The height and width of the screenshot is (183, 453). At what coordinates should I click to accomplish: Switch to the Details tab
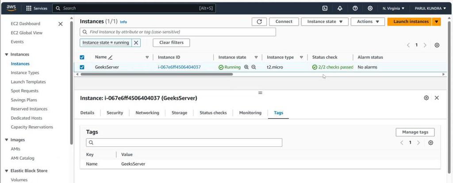pos(87,113)
